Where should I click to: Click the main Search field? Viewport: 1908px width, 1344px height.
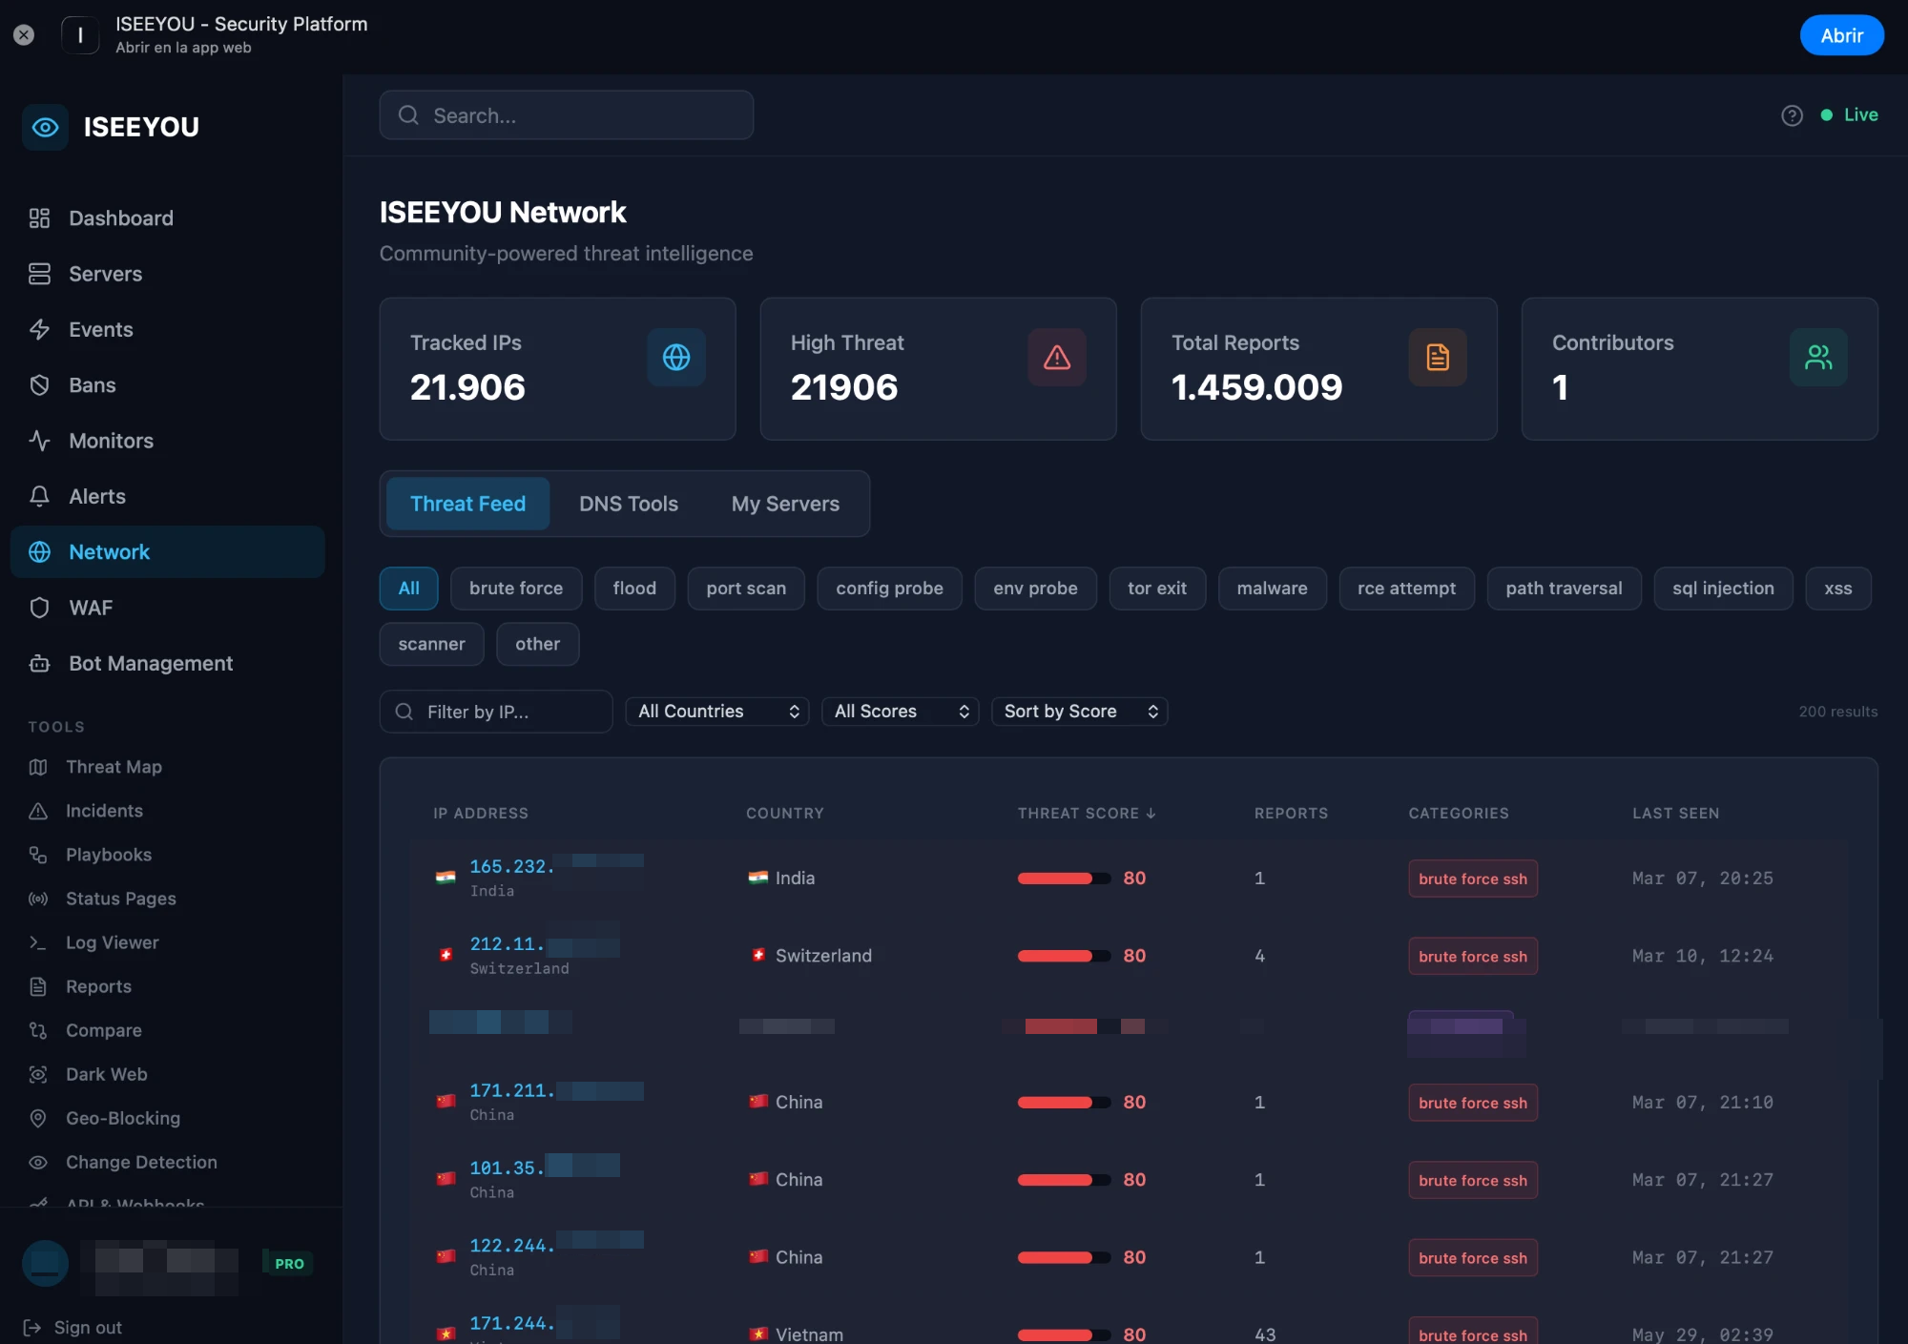tap(566, 115)
